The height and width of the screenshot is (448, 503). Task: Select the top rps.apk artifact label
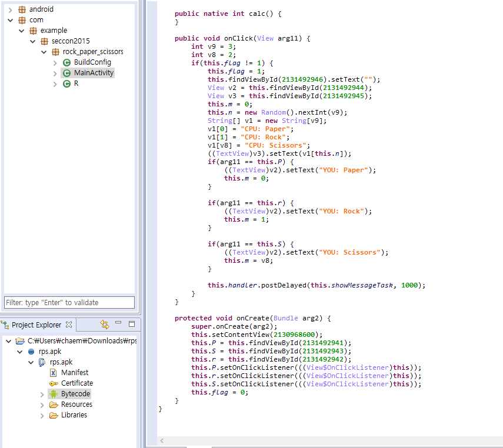point(50,352)
